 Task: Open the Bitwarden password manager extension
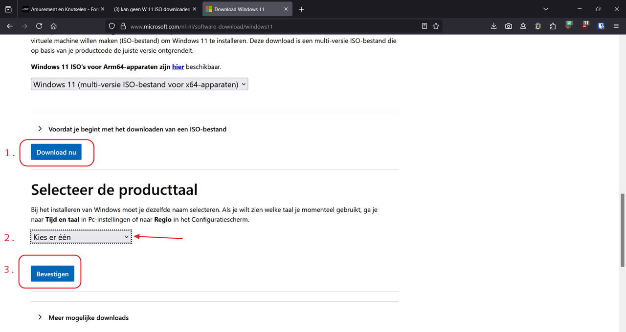tap(601, 26)
